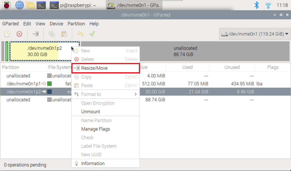This screenshot has width=291, height=171.
Task: Click the Undo last operation icon
Action: tap(80, 34)
